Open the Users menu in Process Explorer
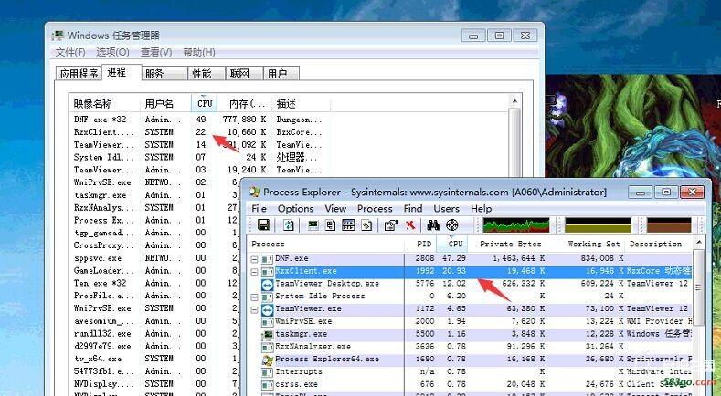 447,209
